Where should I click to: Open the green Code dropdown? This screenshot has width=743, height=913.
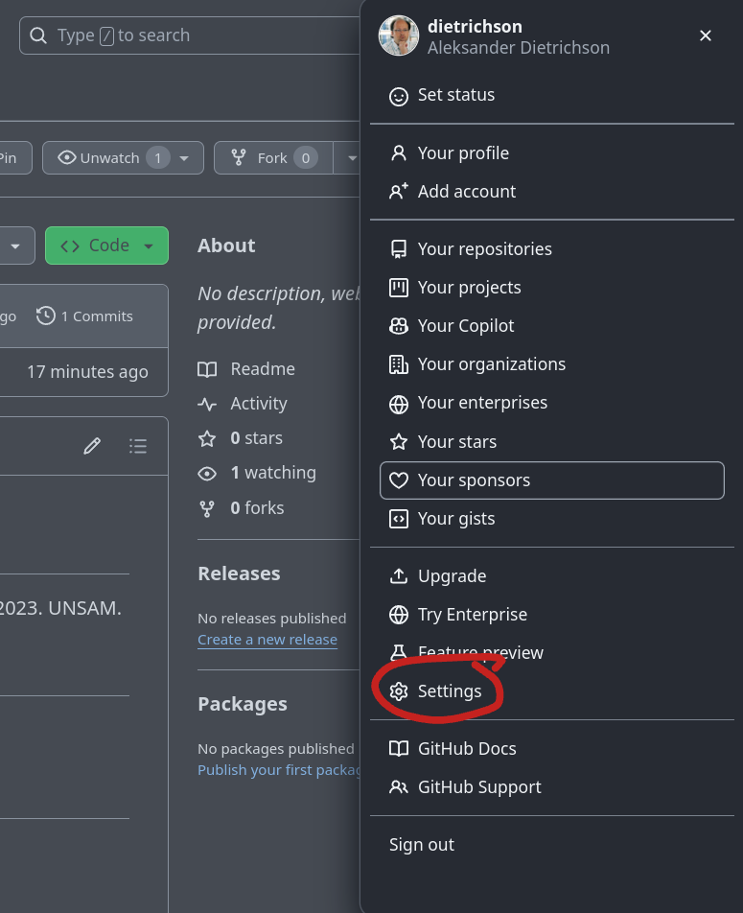(x=106, y=246)
